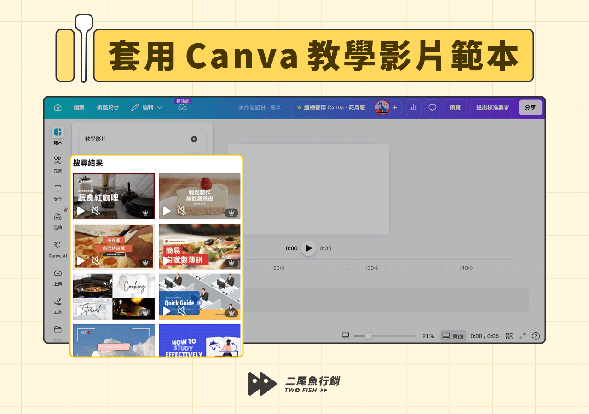Viewport: 589px width, 414px height.
Task: Open the Canva AI sidebar tab
Action: (x=58, y=249)
